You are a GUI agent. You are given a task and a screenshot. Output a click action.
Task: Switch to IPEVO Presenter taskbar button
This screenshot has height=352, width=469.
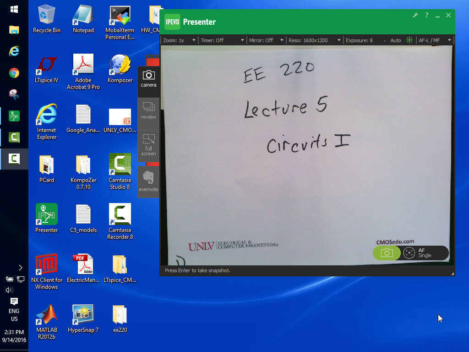pyautogui.click(x=14, y=116)
